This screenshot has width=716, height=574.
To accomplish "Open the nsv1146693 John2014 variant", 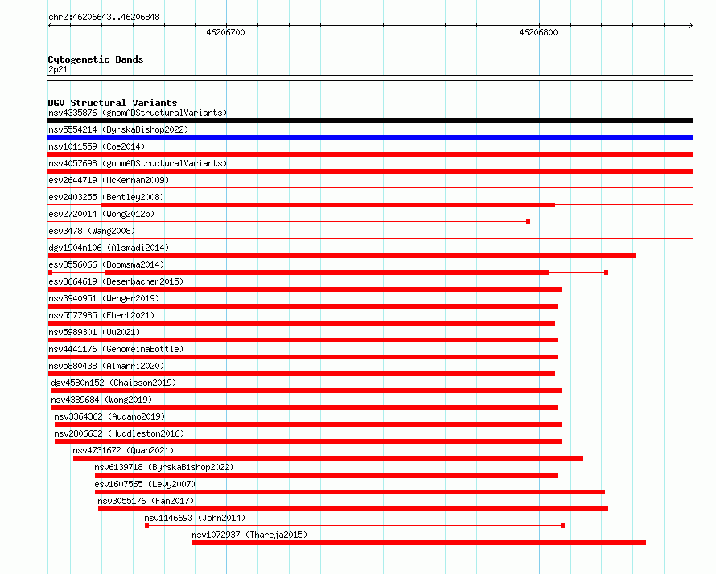I will pos(195,518).
